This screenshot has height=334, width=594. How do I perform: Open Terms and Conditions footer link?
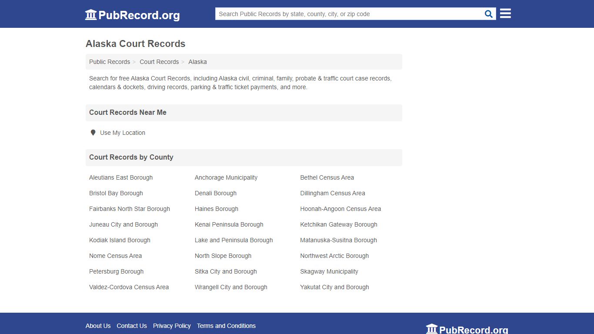tap(226, 326)
